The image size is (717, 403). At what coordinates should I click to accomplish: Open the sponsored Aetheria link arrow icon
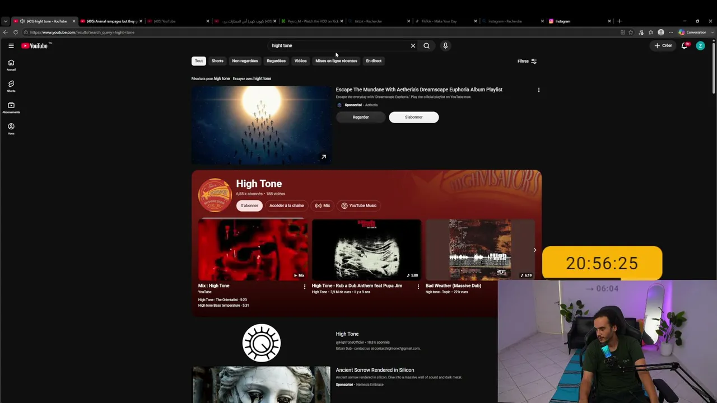pyautogui.click(x=324, y=157)
